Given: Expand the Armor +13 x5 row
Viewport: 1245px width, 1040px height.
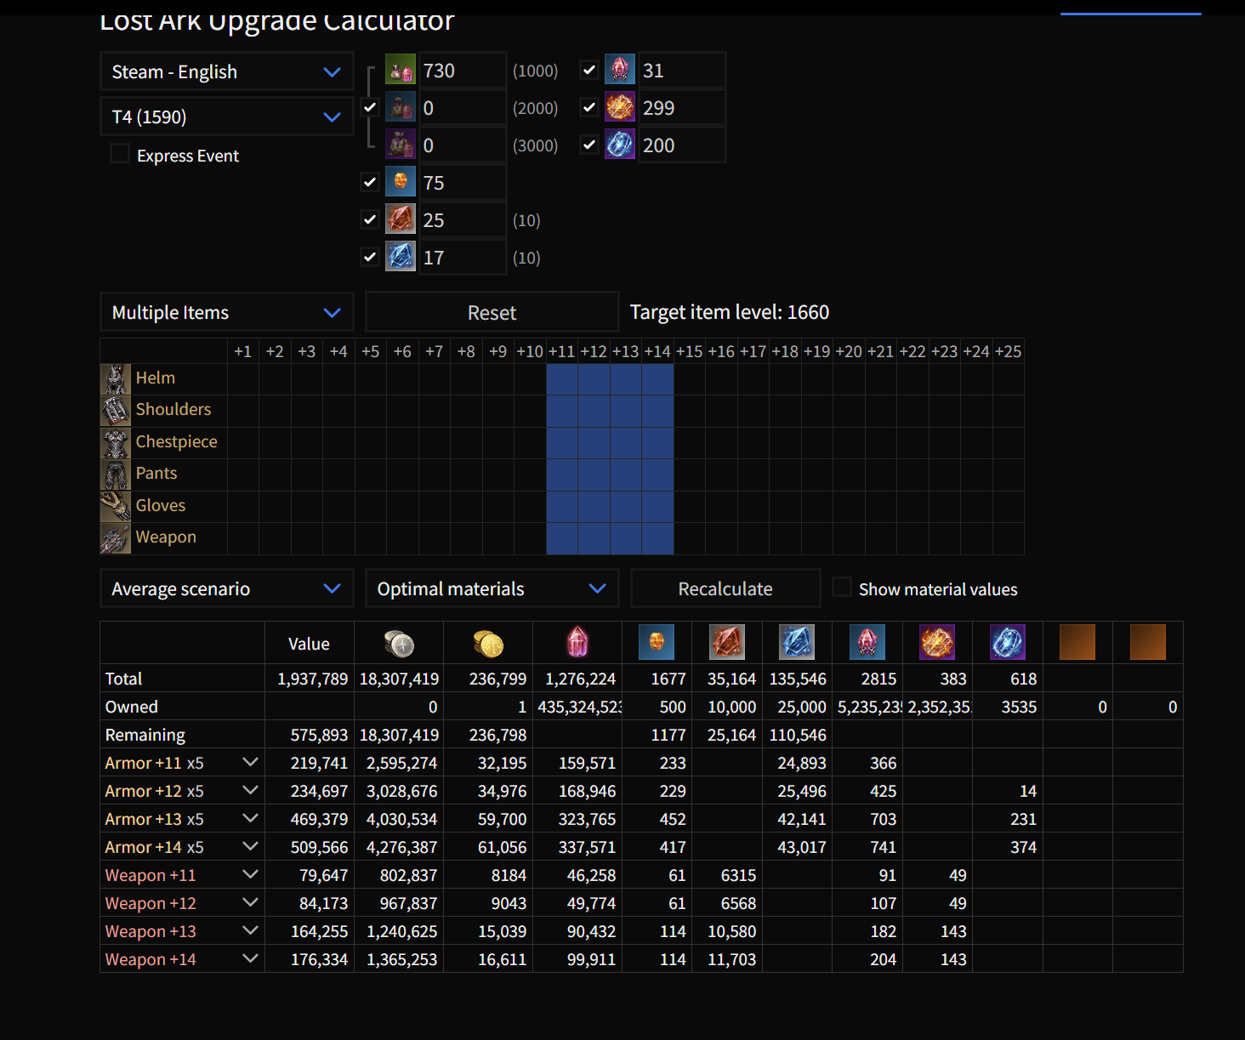Looking at the screenshot, I should pyautogui.click(x=250, y=818).
